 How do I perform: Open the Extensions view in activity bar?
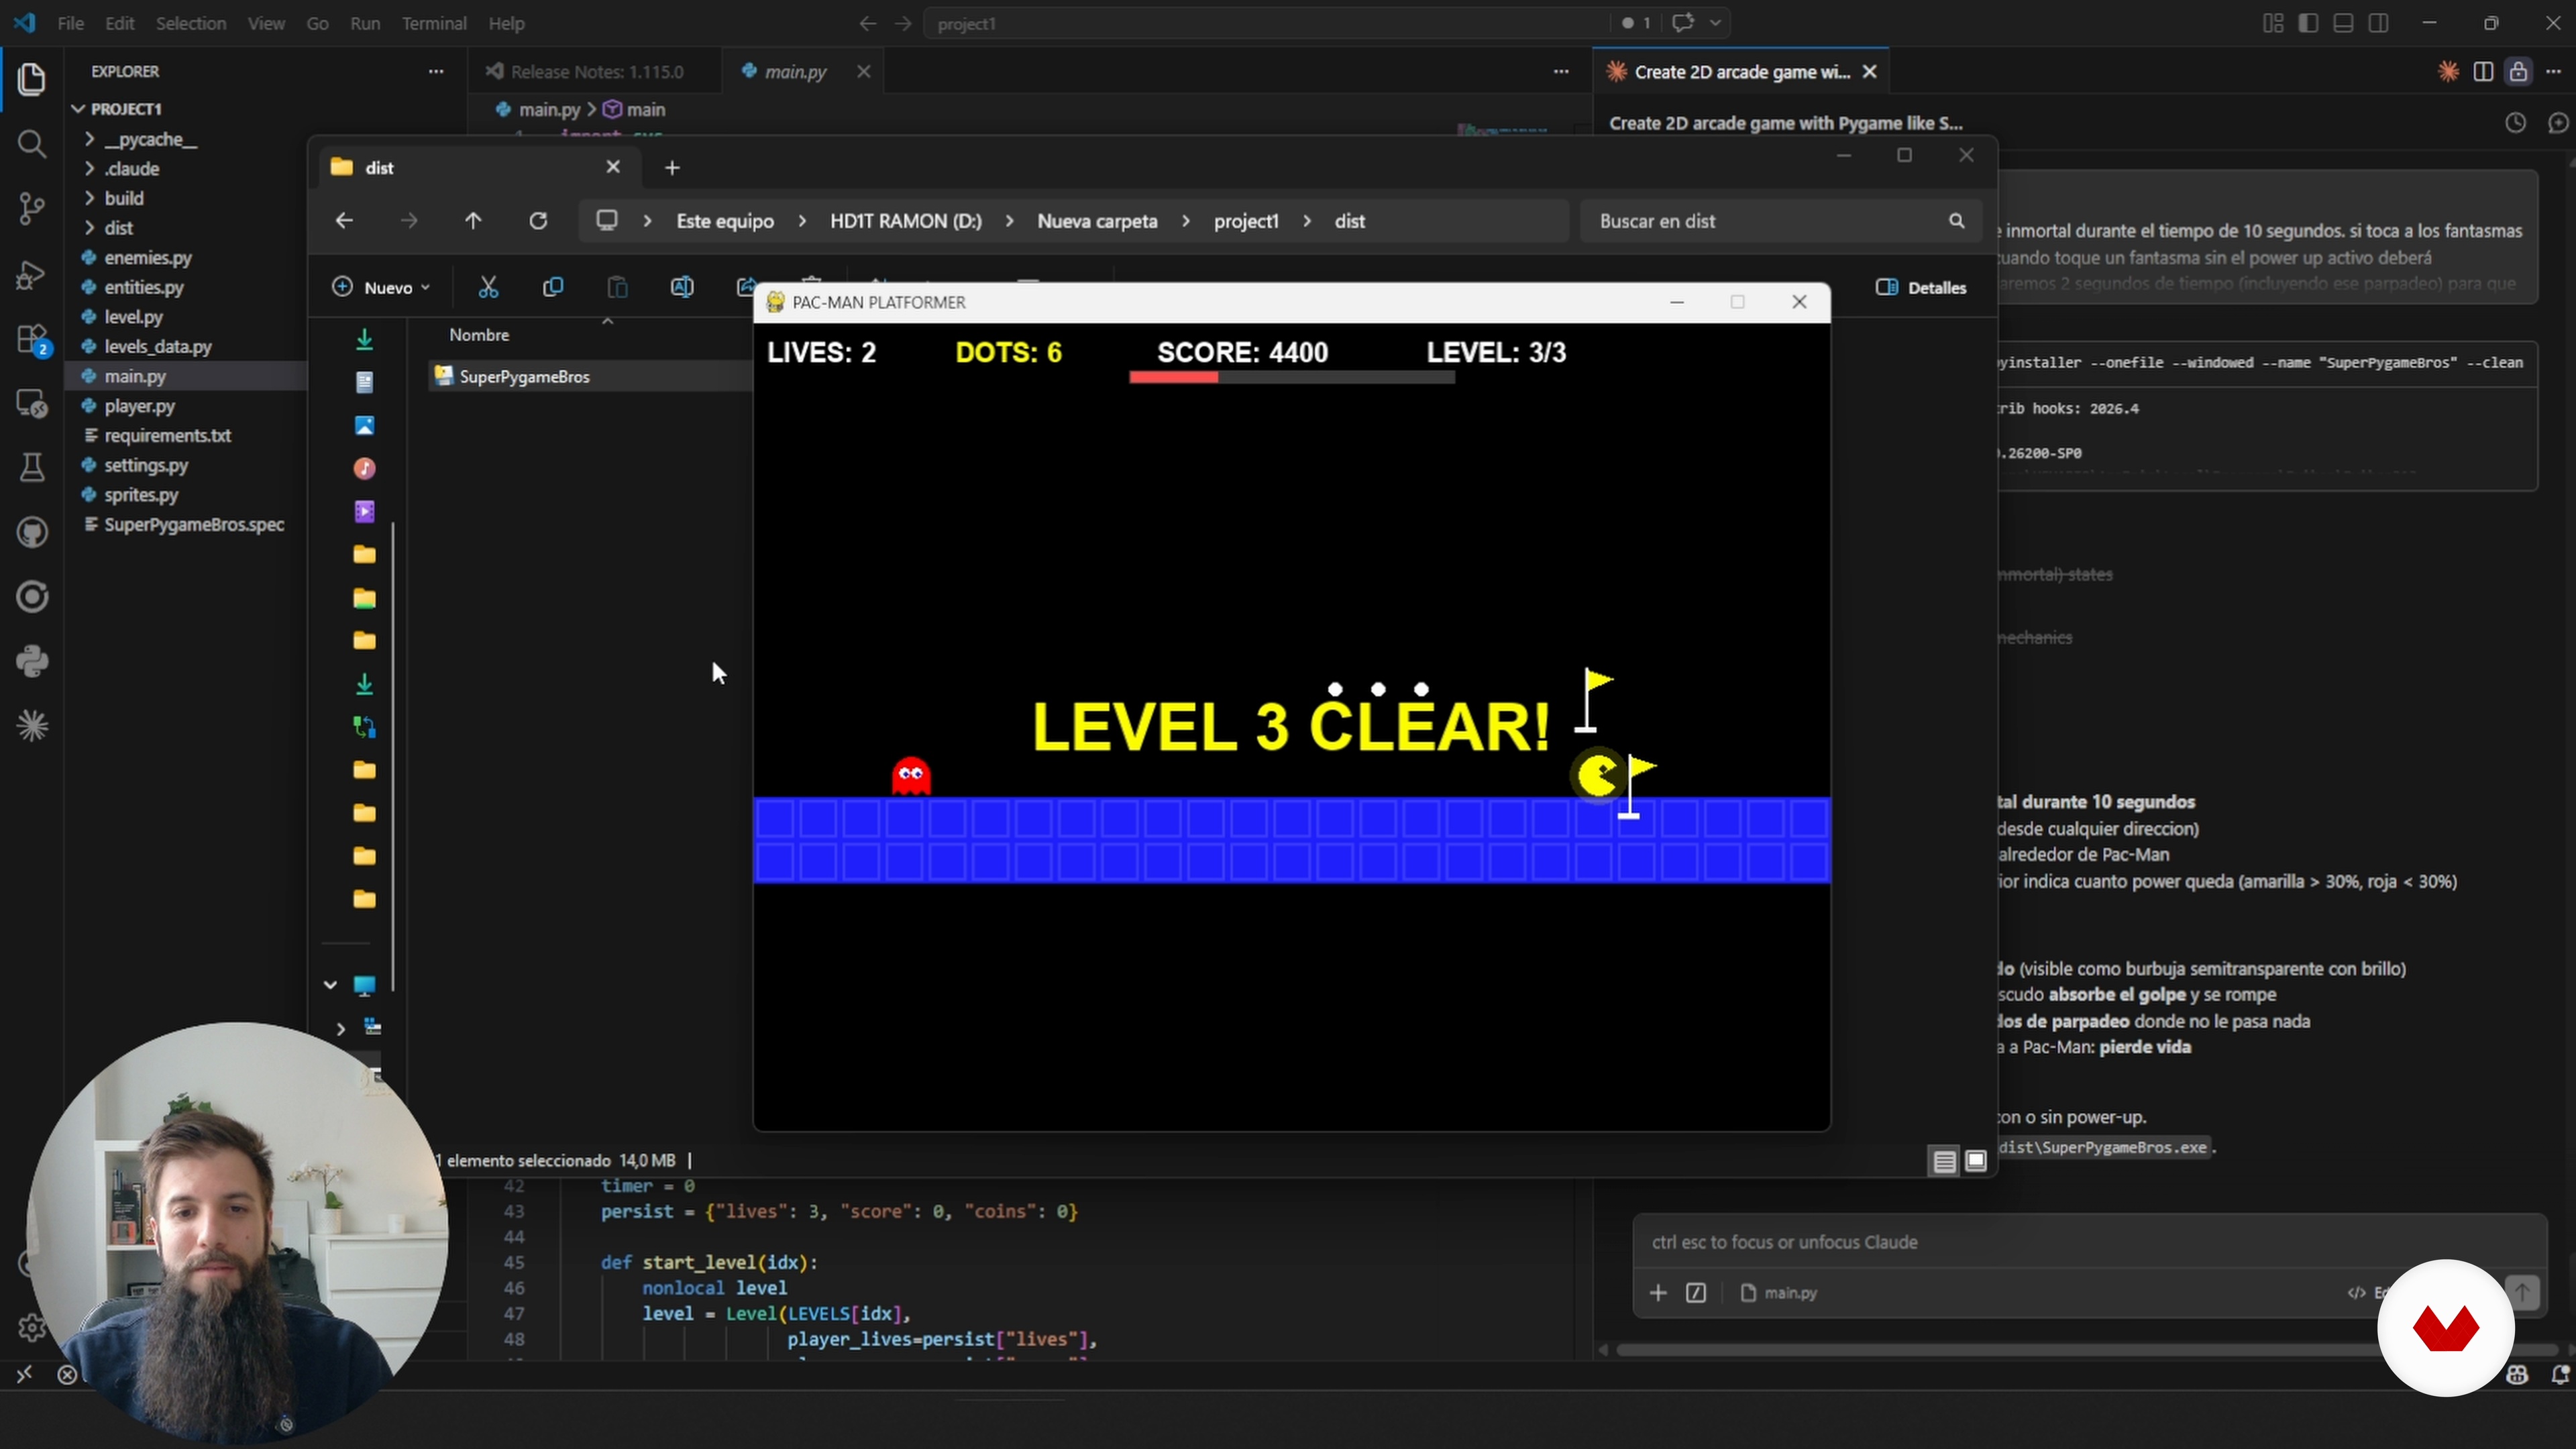click(x=32, y=339)
